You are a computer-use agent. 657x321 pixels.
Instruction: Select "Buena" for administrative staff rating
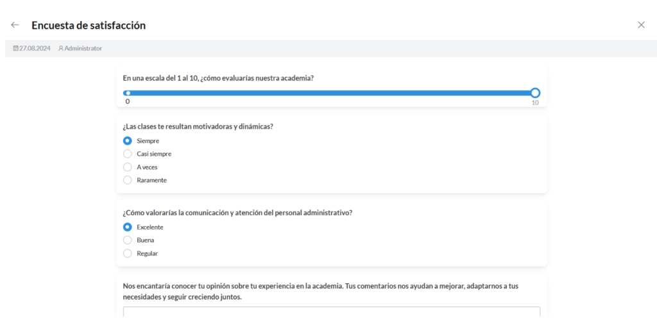click(128, 240)
